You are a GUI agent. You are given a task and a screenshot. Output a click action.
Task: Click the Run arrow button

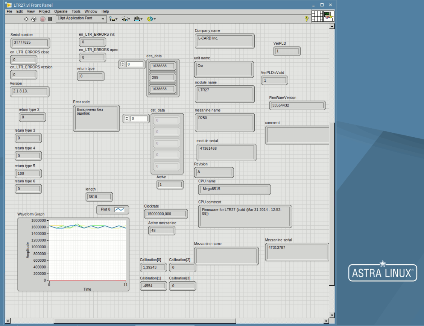point(26,19)
